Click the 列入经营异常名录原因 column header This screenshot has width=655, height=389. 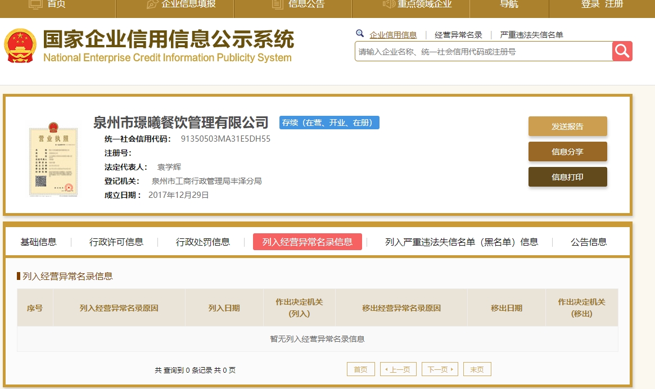click(x=119, y=308)
